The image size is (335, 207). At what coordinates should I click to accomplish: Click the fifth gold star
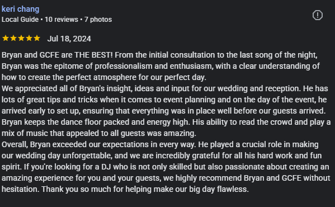[x=37, y=38]
